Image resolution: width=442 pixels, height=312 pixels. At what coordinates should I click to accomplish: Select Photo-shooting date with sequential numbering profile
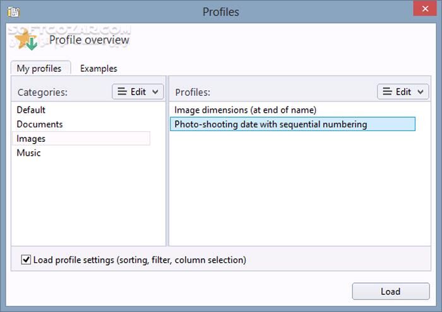[270, 124]
